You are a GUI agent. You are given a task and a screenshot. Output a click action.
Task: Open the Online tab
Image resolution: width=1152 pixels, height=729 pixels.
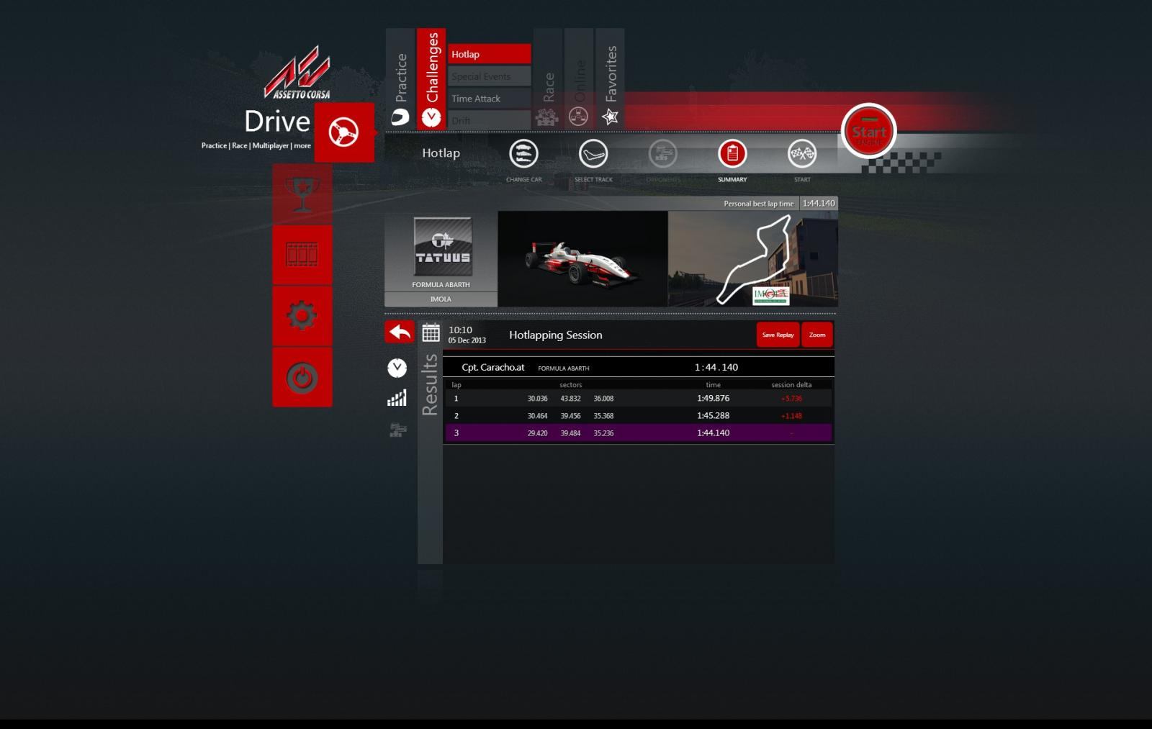point(579,79)
